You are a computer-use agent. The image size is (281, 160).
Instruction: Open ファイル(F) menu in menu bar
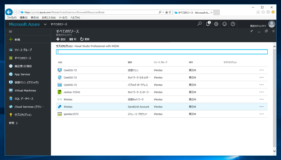coord(12,18)
